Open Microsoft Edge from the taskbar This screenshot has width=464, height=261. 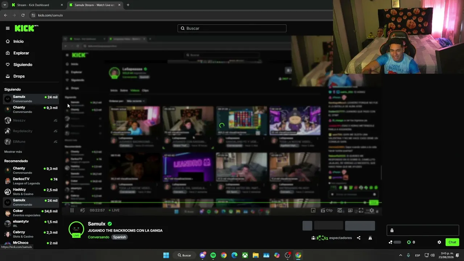[235, 255]
